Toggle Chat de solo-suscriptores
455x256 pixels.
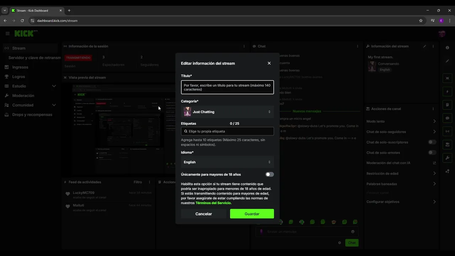pos(432,142)
